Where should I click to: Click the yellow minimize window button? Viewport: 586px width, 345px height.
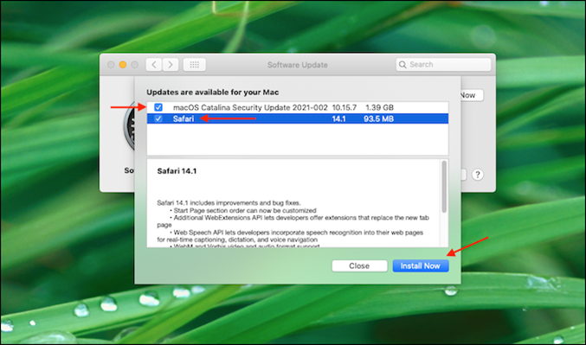click(123, 65)
